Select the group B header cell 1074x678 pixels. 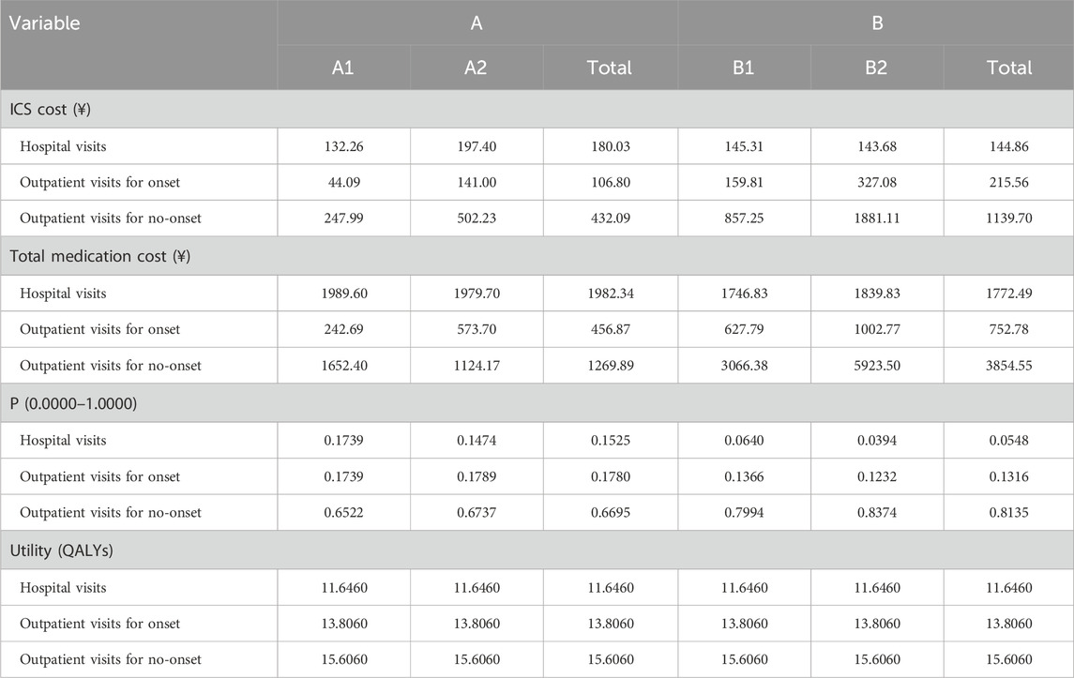pyautogui.click(x=877, y=23)
